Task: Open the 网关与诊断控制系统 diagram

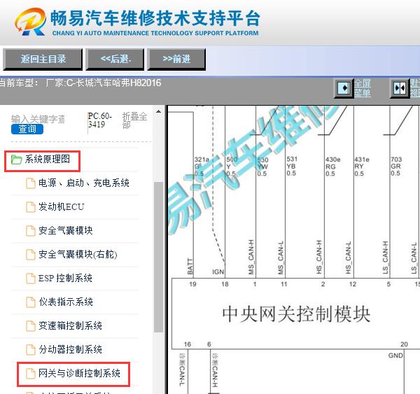Action: [x=79, y=373]
